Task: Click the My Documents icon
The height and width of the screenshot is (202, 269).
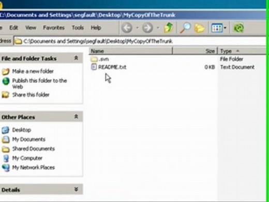Action: (x=6, y=139)
